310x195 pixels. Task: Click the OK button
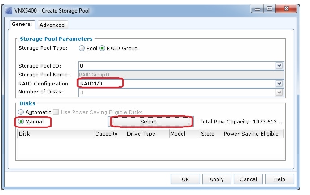coord(185,179)
